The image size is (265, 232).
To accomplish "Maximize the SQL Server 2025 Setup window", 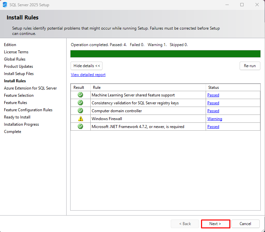I will (242, 5).
